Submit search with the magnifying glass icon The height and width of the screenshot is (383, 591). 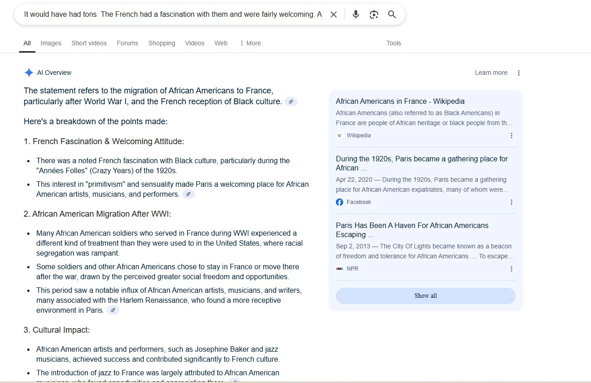392,15
